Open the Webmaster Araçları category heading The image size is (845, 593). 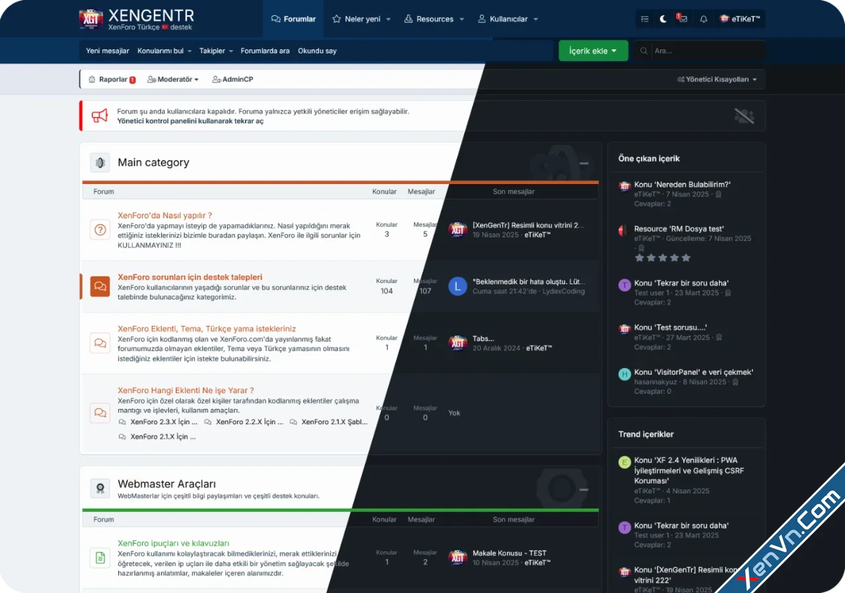[x=166, y=484]
